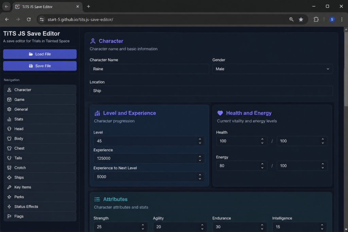Click the Save File disk icon
Image resolution: width=348 pixels, height=232 pixels.
pyautogui.click(x=31, y=66)
